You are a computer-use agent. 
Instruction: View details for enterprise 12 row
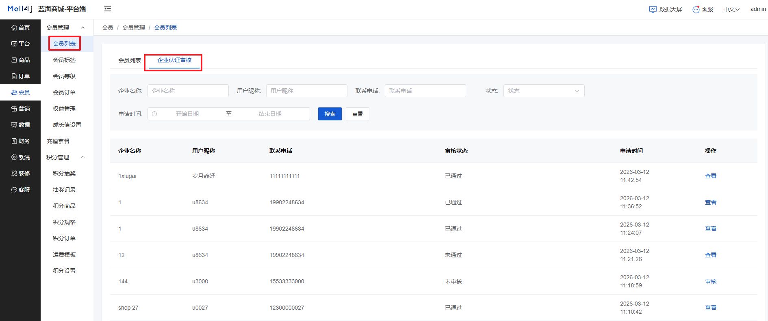pos(711,255)
